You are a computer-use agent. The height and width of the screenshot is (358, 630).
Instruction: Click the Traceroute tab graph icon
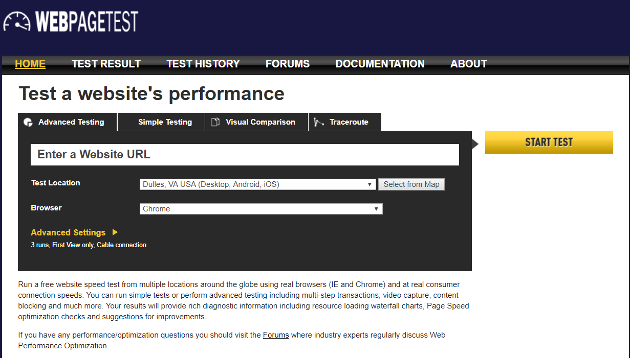point(319,122)
